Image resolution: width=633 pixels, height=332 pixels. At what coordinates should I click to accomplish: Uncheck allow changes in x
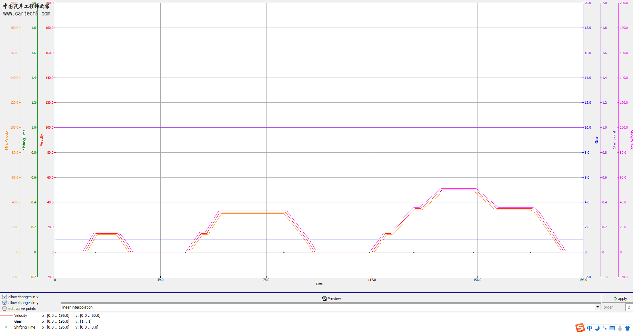5,297
